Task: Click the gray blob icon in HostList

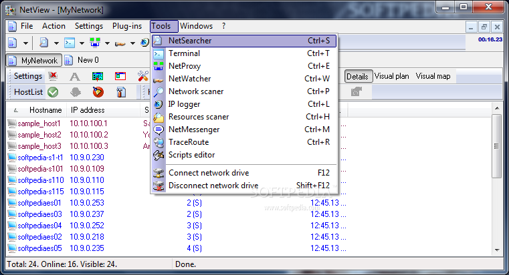Action: [x=76, y=92]
